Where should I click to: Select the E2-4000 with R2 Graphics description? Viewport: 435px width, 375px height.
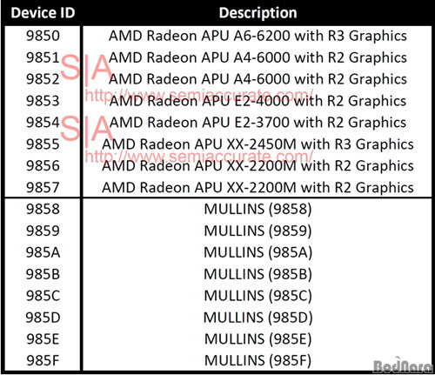[x=258, y=101]
